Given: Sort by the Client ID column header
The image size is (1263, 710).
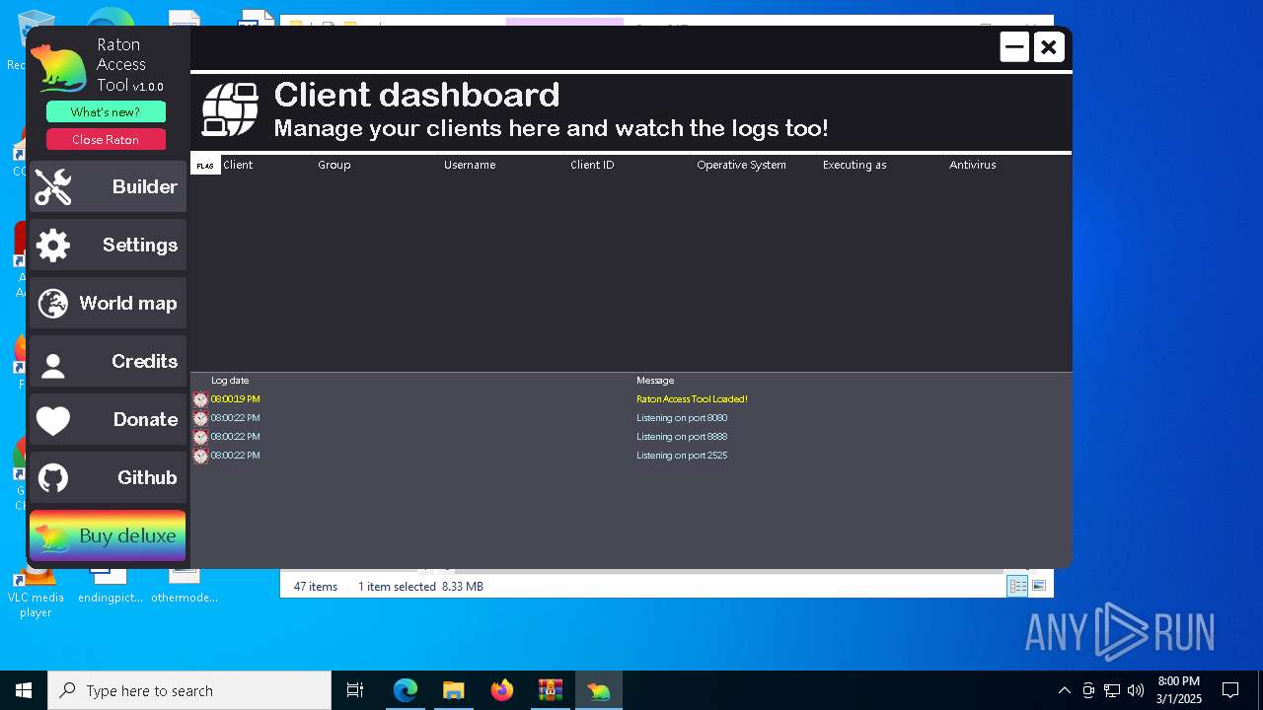Looking at the screenshot, I should point(592,165).
